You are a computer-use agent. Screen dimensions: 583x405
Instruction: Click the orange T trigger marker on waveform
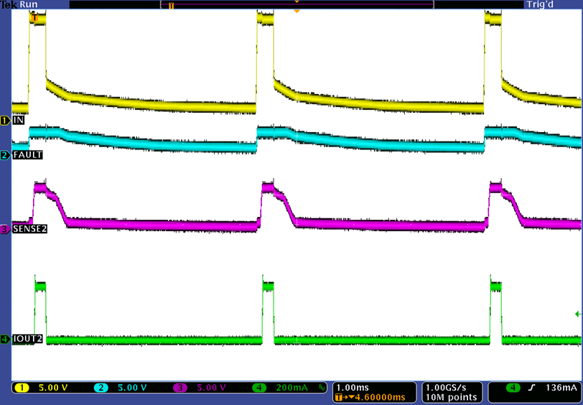pos(34,18)
